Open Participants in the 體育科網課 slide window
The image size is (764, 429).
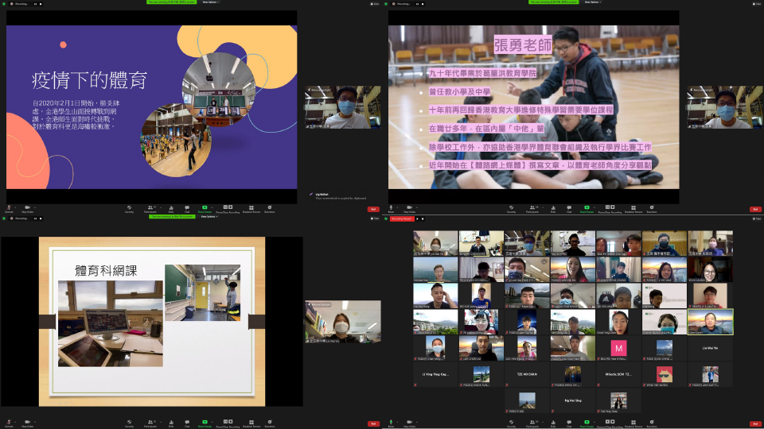150,423
